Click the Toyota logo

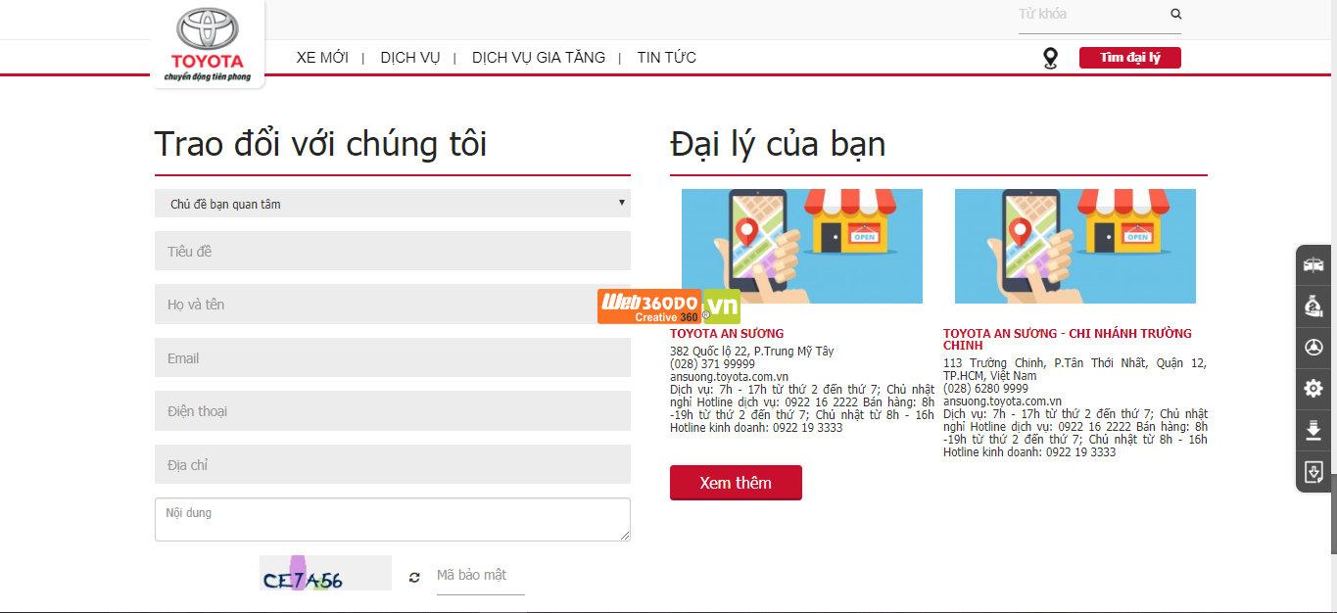pyautogui.click(x=208, y=44)
